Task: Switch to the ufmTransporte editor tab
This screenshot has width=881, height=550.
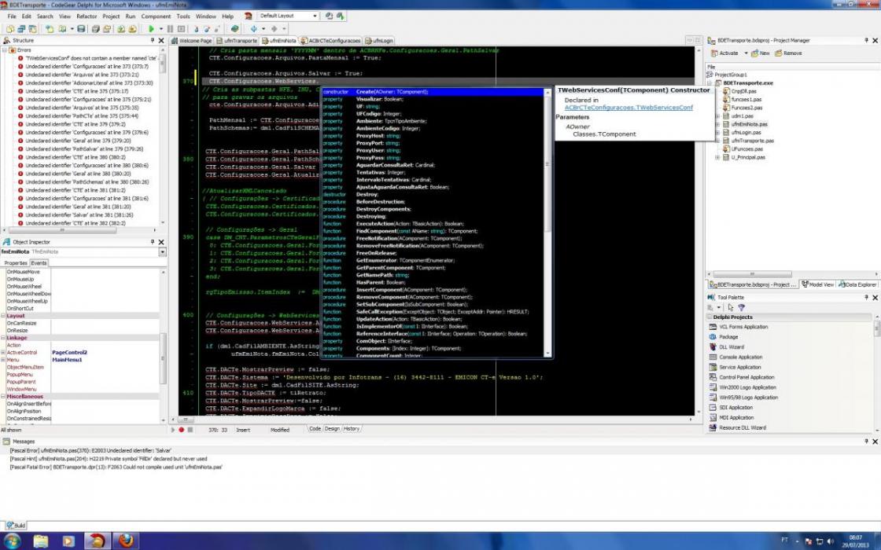Action: point(237,40)
